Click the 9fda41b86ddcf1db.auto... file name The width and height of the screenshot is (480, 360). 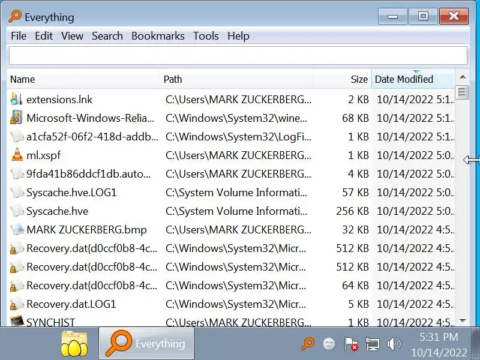click(88, 174)
